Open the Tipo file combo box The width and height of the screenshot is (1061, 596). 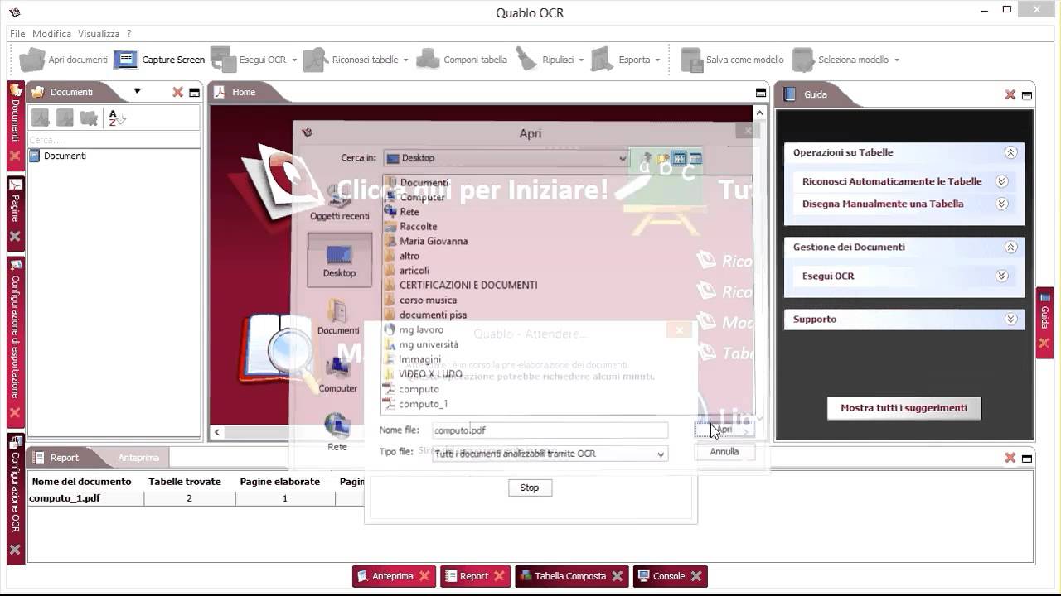(550, 454)
